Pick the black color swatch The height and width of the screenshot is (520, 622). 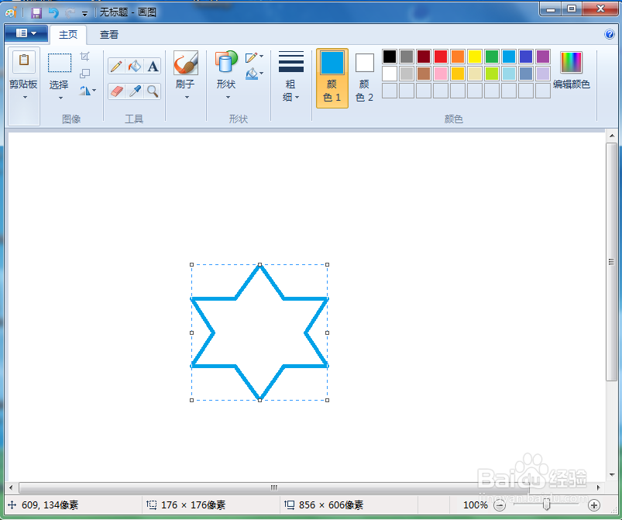click(x=390, y=57)
